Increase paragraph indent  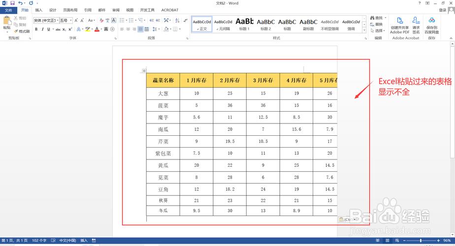coord(158,20)
